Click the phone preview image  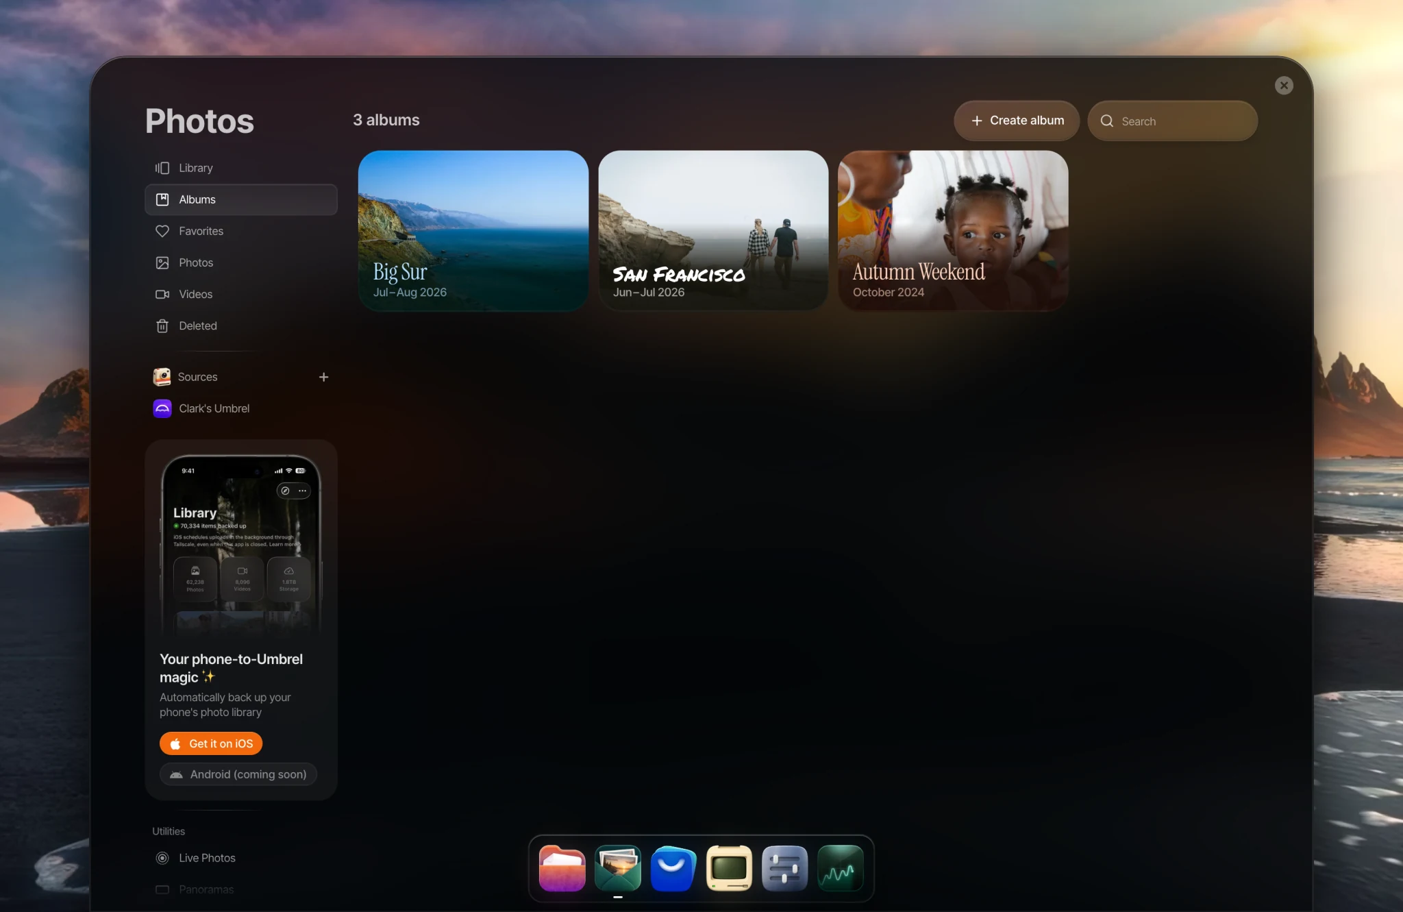coord(241,545)
